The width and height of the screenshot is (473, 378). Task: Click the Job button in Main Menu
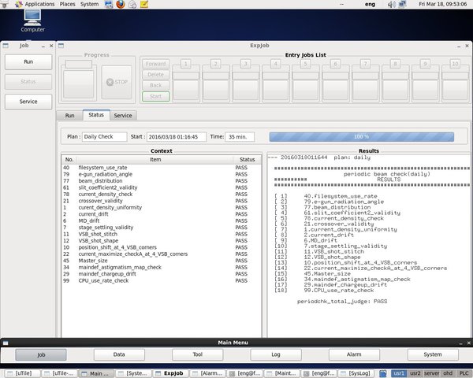[41, 355]
